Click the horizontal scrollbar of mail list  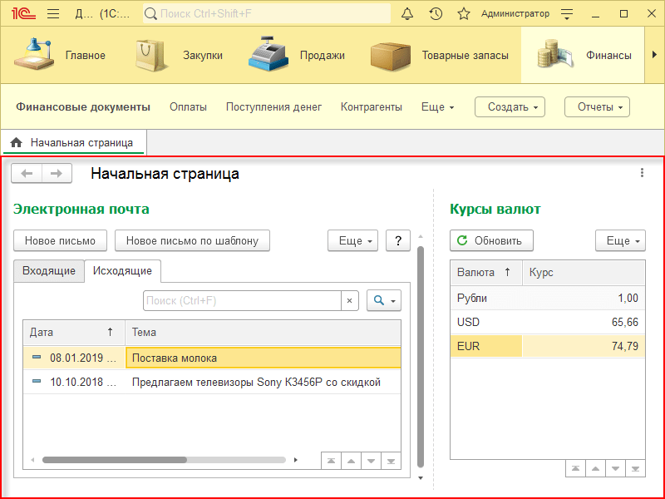(x=115, y=460)
